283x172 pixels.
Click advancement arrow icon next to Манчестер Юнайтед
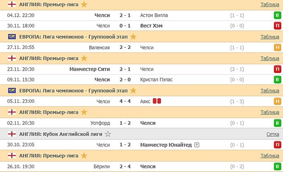tap(197, 145)
